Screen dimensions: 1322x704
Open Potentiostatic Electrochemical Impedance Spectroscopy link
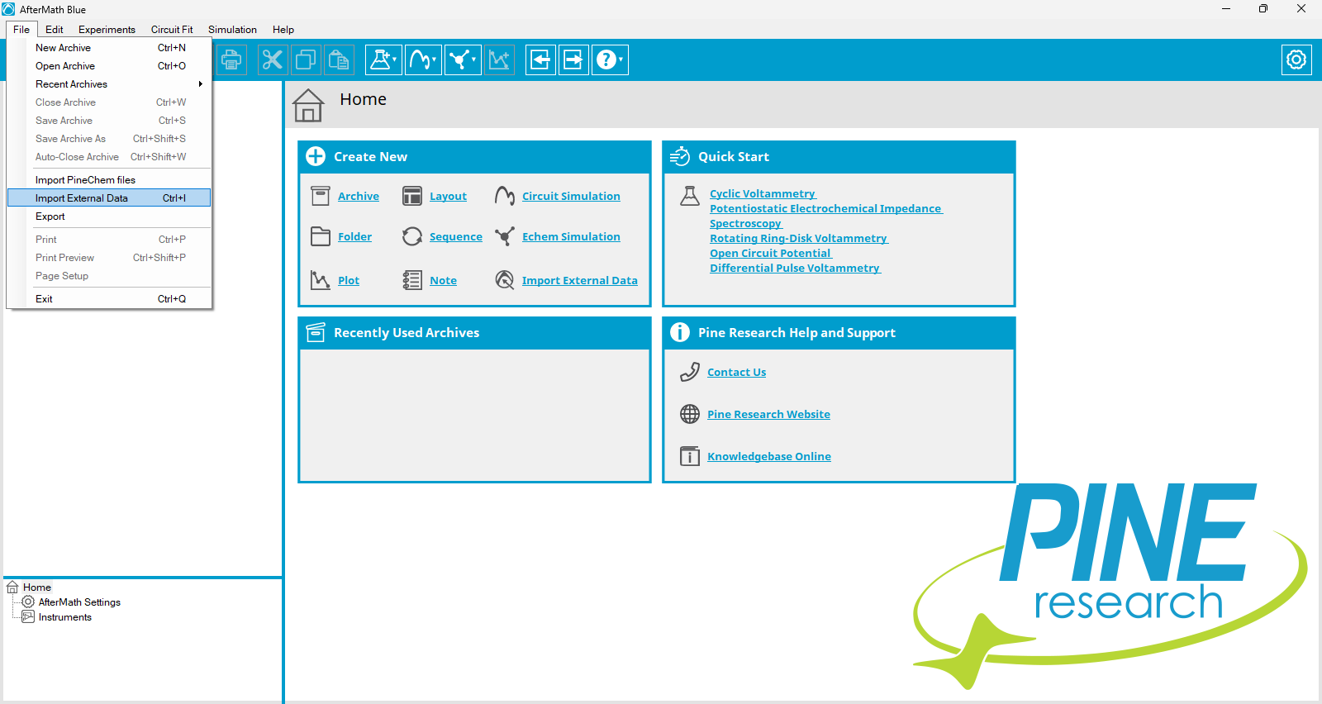825,216
